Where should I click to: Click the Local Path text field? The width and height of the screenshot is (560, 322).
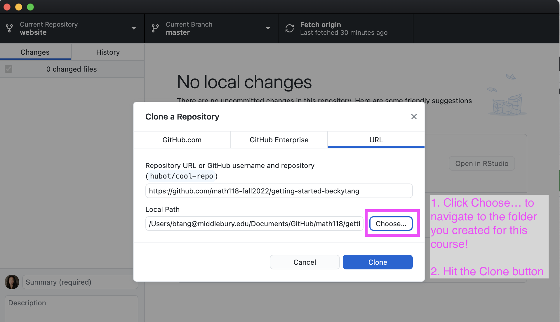point(254,224)
